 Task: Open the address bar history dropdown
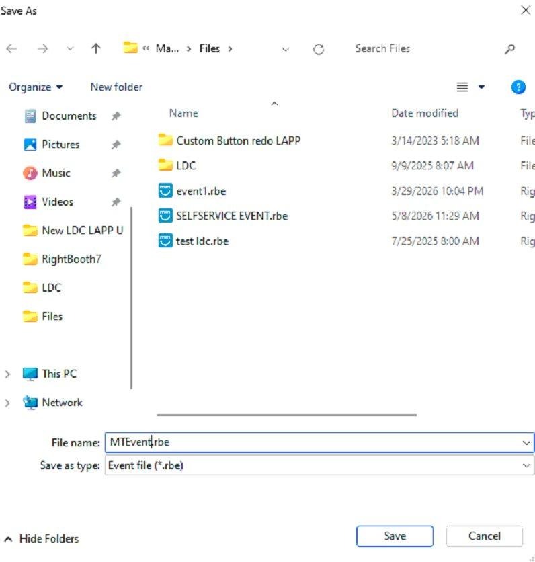click(x=286, y=49)
